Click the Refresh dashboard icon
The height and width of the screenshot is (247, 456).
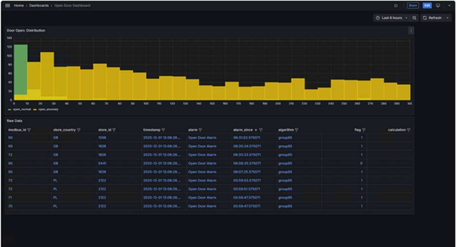tap(426, 18)
